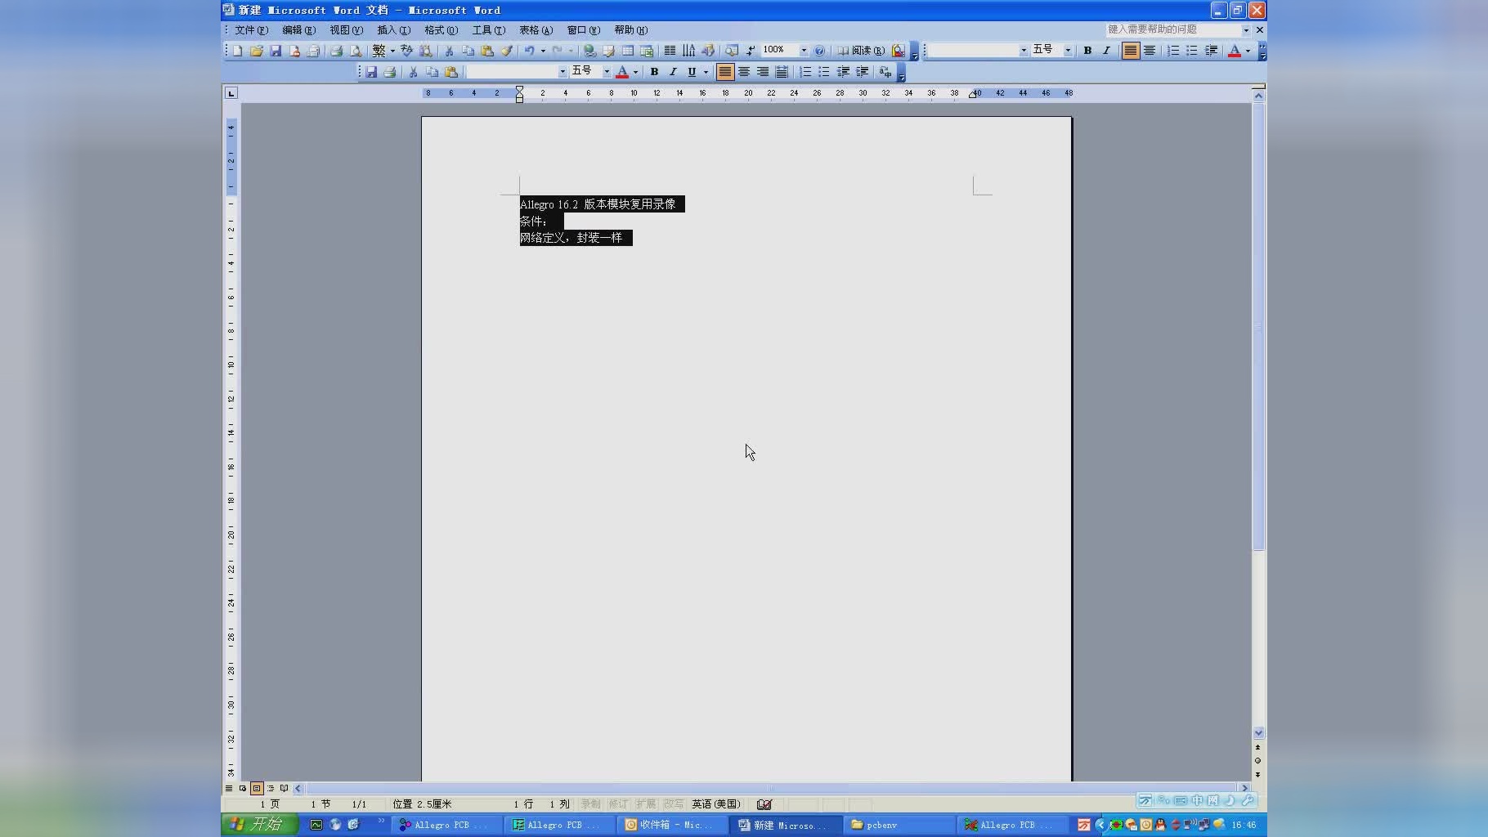Screen dimensions: 1488x837
Task: Select the Format Painter brush
Action: pos(506,51)
